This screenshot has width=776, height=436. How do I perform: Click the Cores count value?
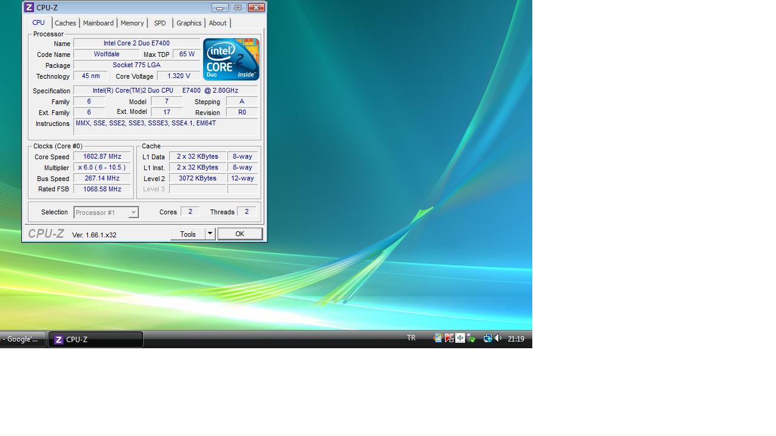190,212
